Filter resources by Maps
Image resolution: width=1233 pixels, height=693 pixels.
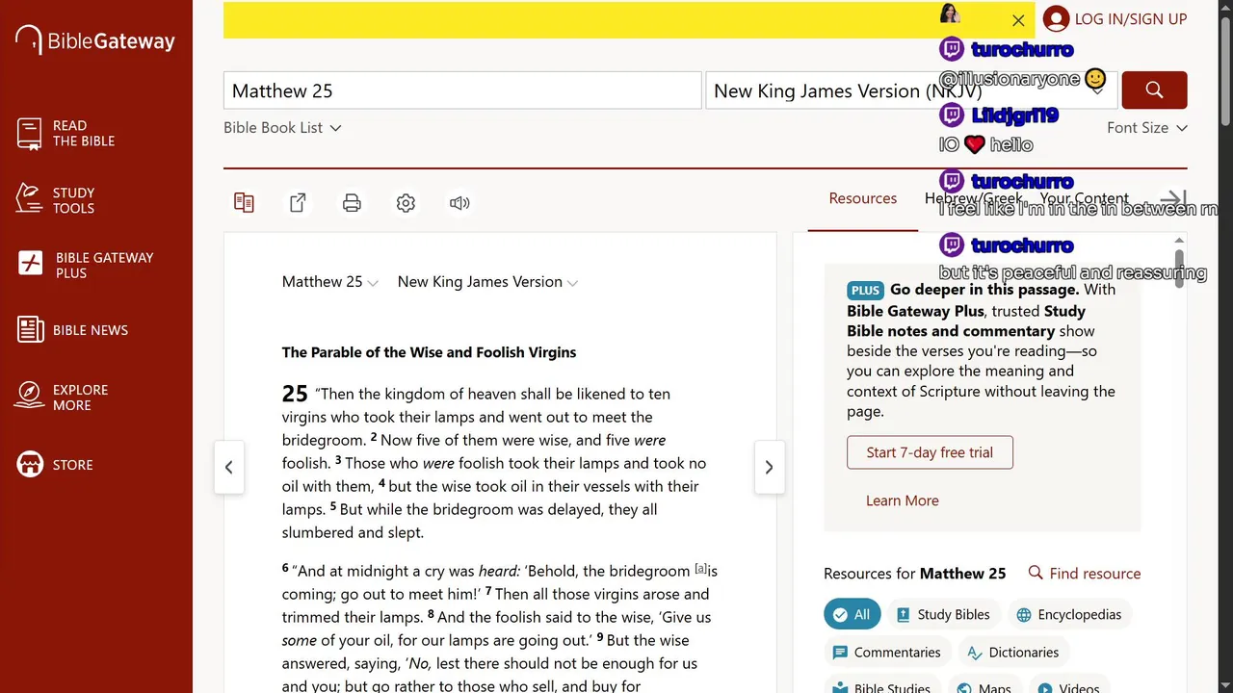[x=984, y=686]
